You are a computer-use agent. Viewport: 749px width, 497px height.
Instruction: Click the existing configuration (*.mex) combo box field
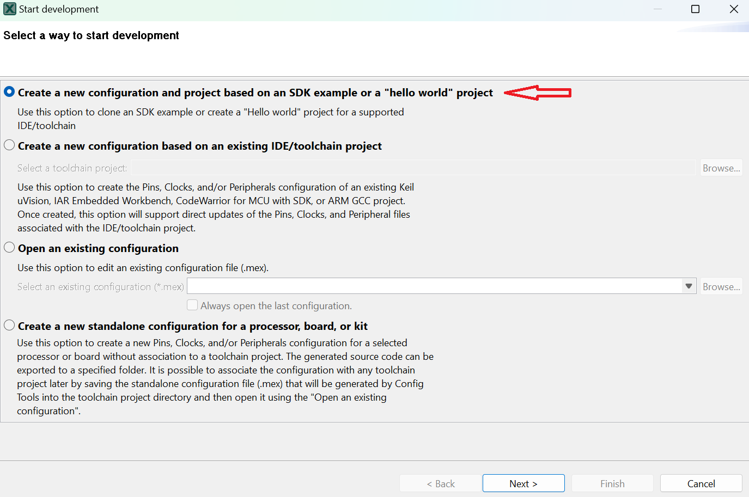pyautogui.click(x=434, y=286)
